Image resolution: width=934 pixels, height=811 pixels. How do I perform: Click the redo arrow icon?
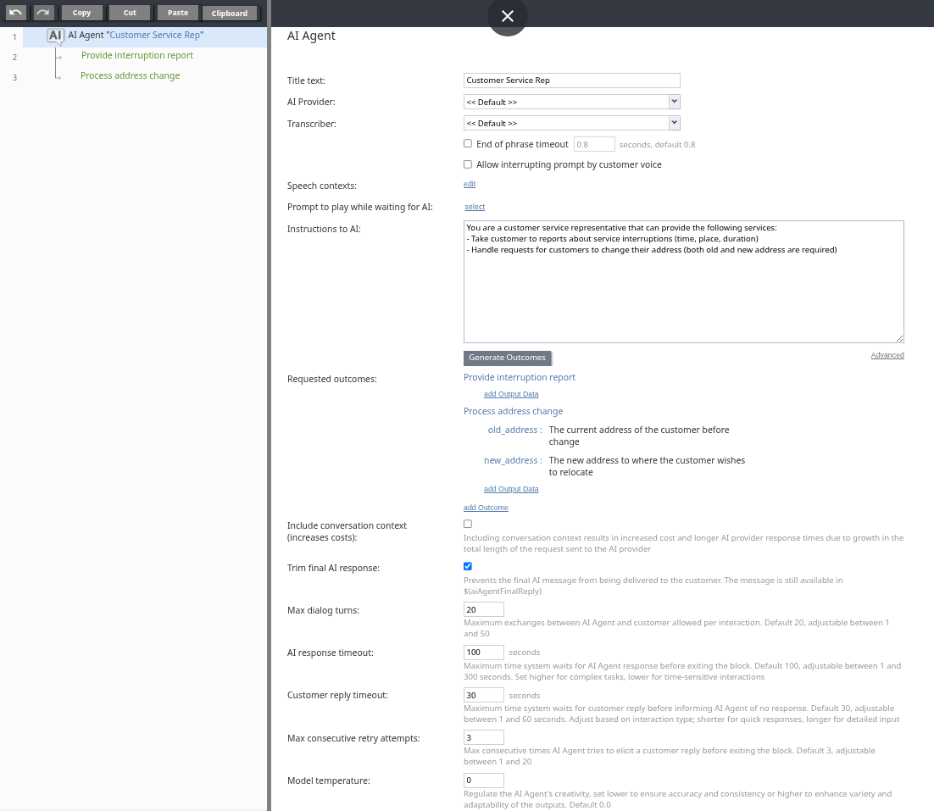(44, 13)
